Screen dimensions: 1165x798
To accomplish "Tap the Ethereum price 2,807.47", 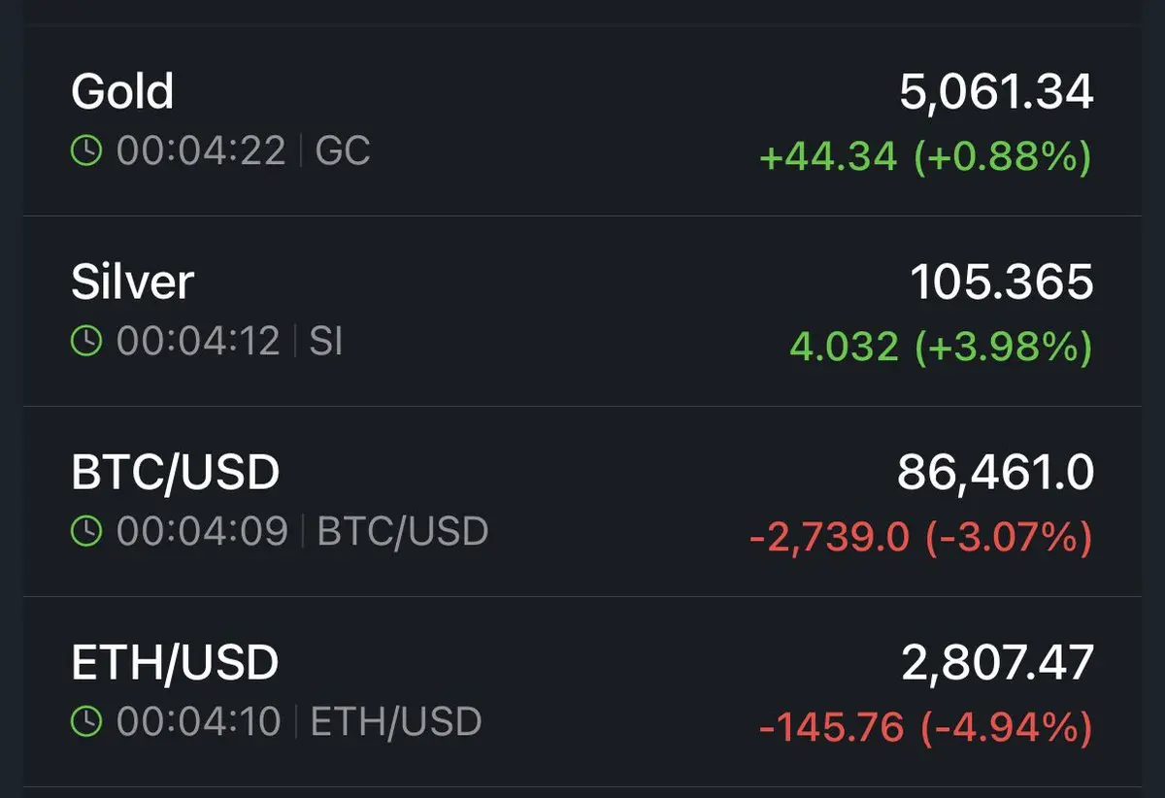I will (998, 664).
